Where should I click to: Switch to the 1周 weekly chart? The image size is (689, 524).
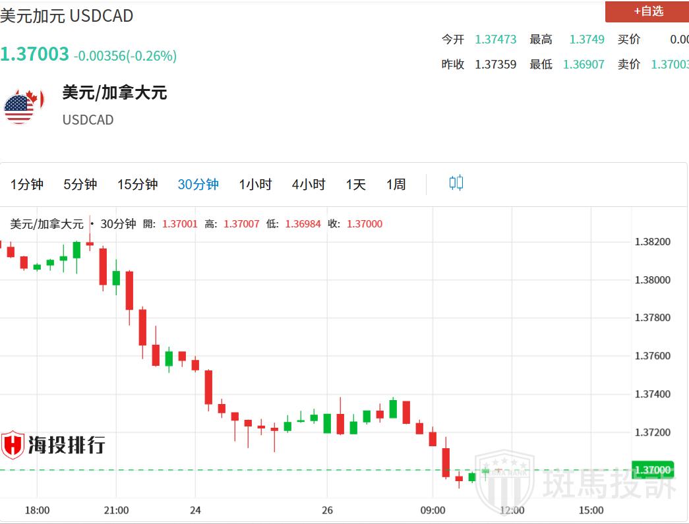coord(396,185)
